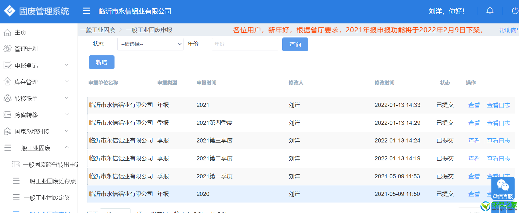Toggle the hamburger sidebar menu icon
The image size is (519, 213).
(x=87, y=11)
